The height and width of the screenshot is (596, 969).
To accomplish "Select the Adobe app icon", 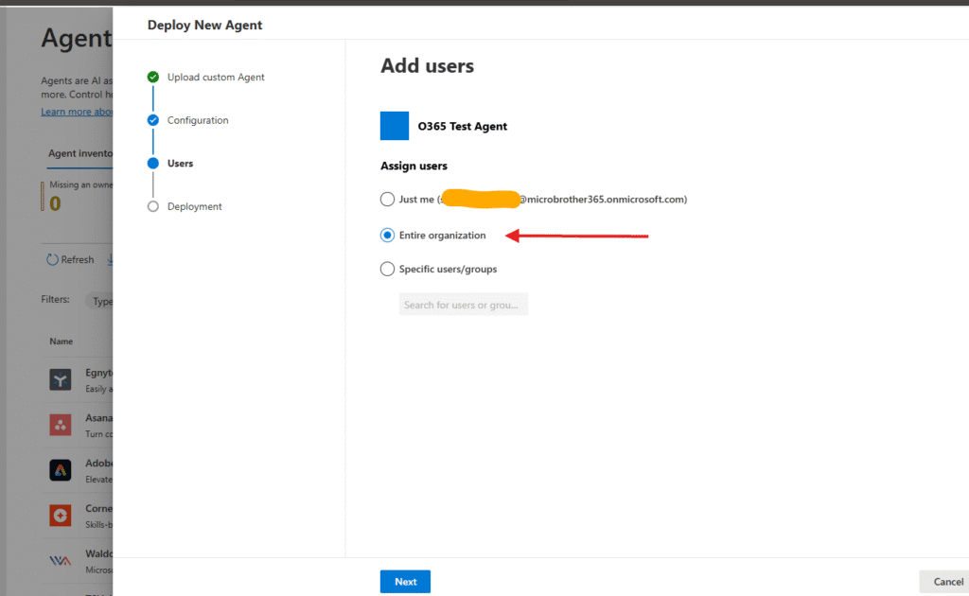I will 61,470.
